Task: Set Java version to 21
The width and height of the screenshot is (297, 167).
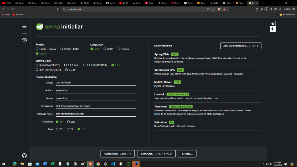Action: tap(70, 129)
